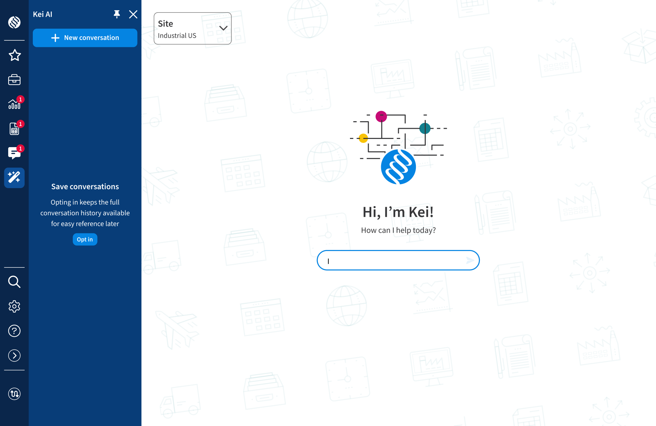Open the chat messages icon
This screenshot has width=656, height=426.
click(x=14, y=153)
